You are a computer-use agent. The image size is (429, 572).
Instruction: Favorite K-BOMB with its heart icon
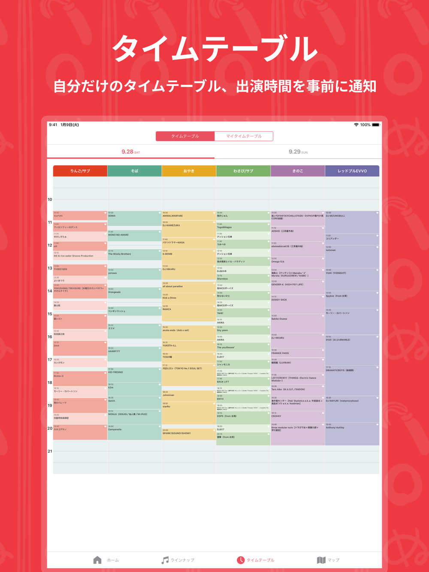(214, 251)
